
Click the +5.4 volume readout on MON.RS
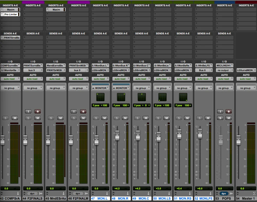(183, 189)
